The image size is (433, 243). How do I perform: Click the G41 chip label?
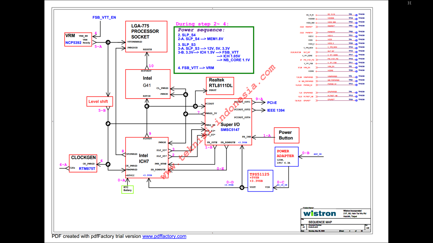[147, 85]
